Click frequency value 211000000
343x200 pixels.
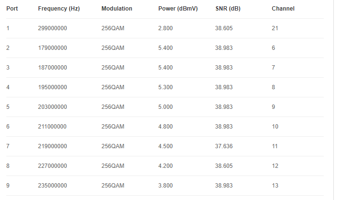click(x=52, y=127)
